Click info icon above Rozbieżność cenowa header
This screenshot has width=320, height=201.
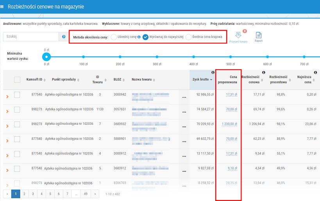264,73
